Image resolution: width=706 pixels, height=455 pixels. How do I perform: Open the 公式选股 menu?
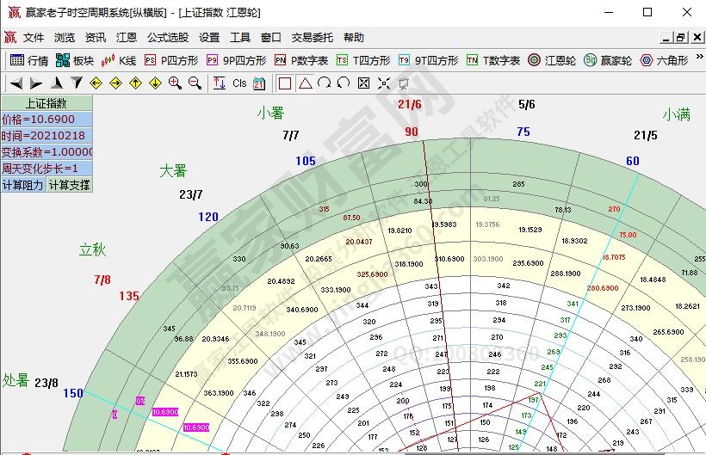168,37
